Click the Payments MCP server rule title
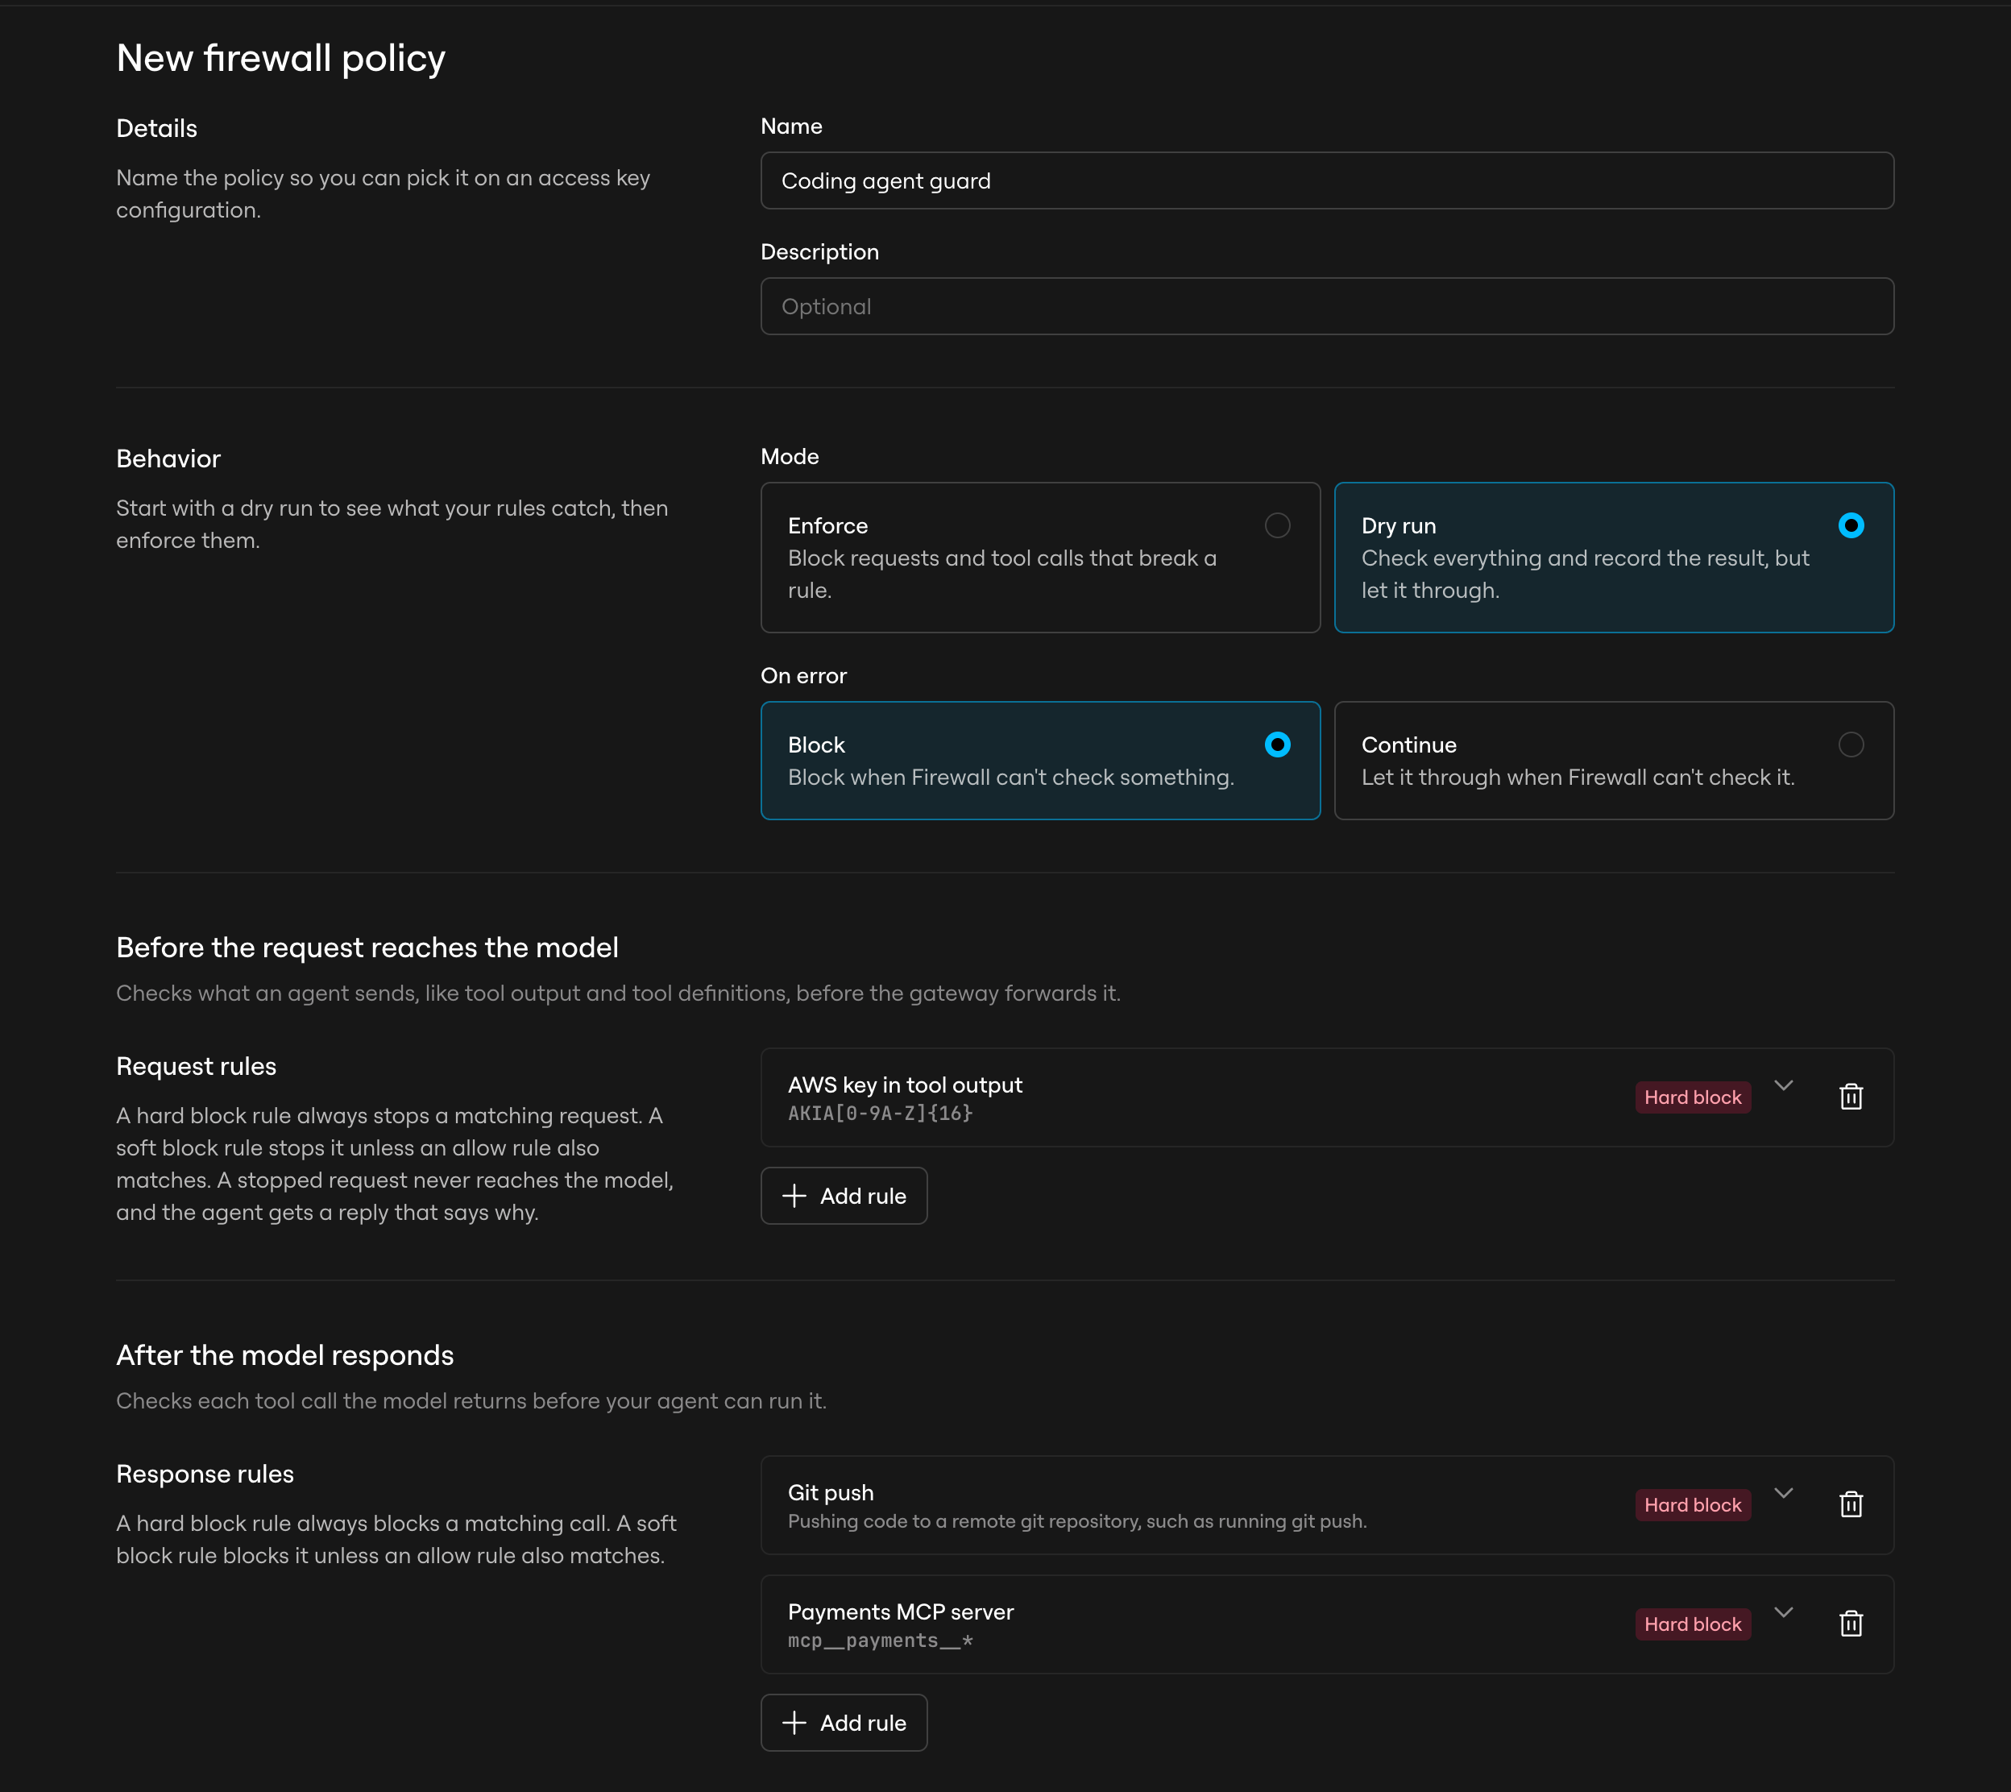 click(901, 1612)
